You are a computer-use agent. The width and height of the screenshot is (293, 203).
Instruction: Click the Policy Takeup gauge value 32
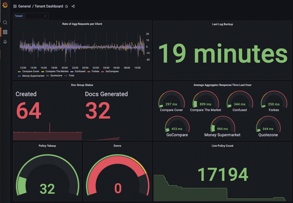47,189
